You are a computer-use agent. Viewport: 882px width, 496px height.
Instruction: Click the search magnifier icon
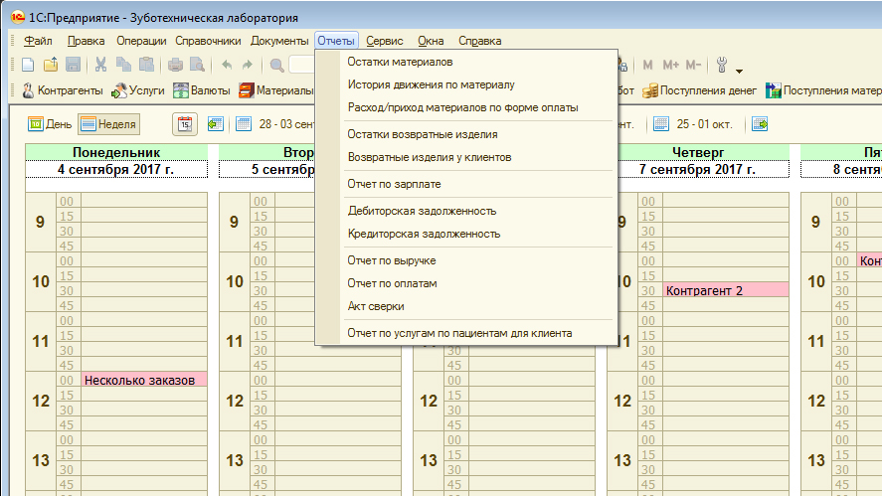[276, 66]
